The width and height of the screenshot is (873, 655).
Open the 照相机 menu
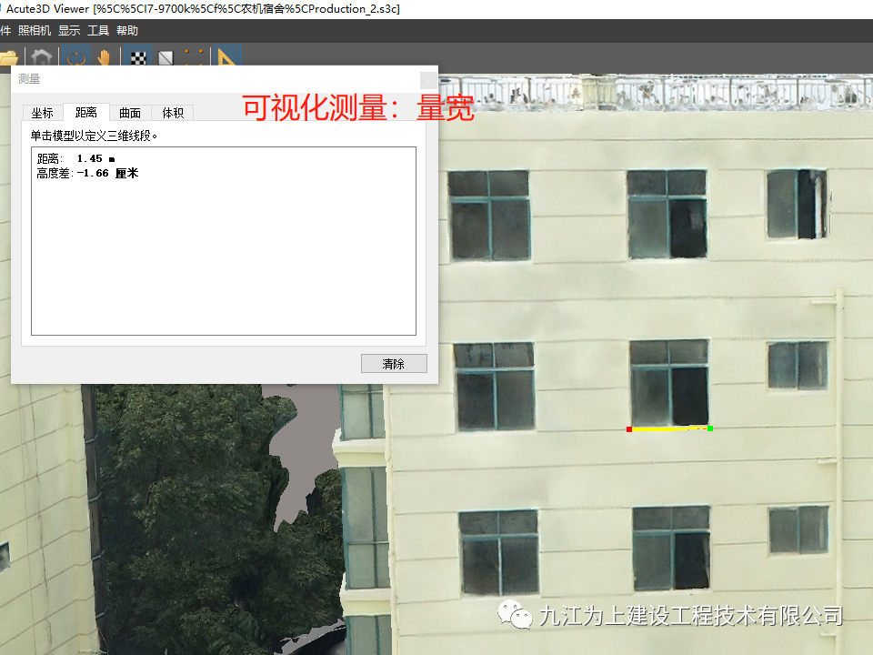35,31
